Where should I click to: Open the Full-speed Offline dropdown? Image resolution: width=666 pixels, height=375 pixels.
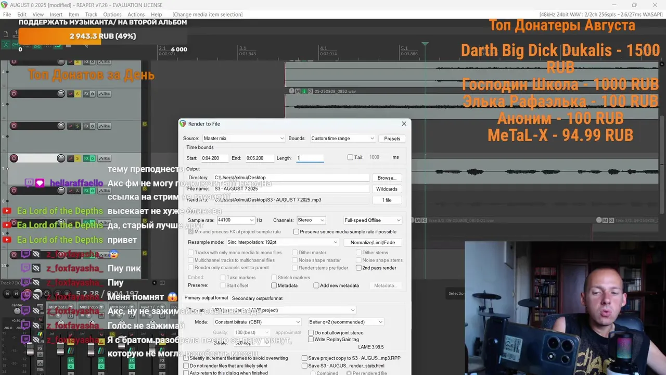373,220
